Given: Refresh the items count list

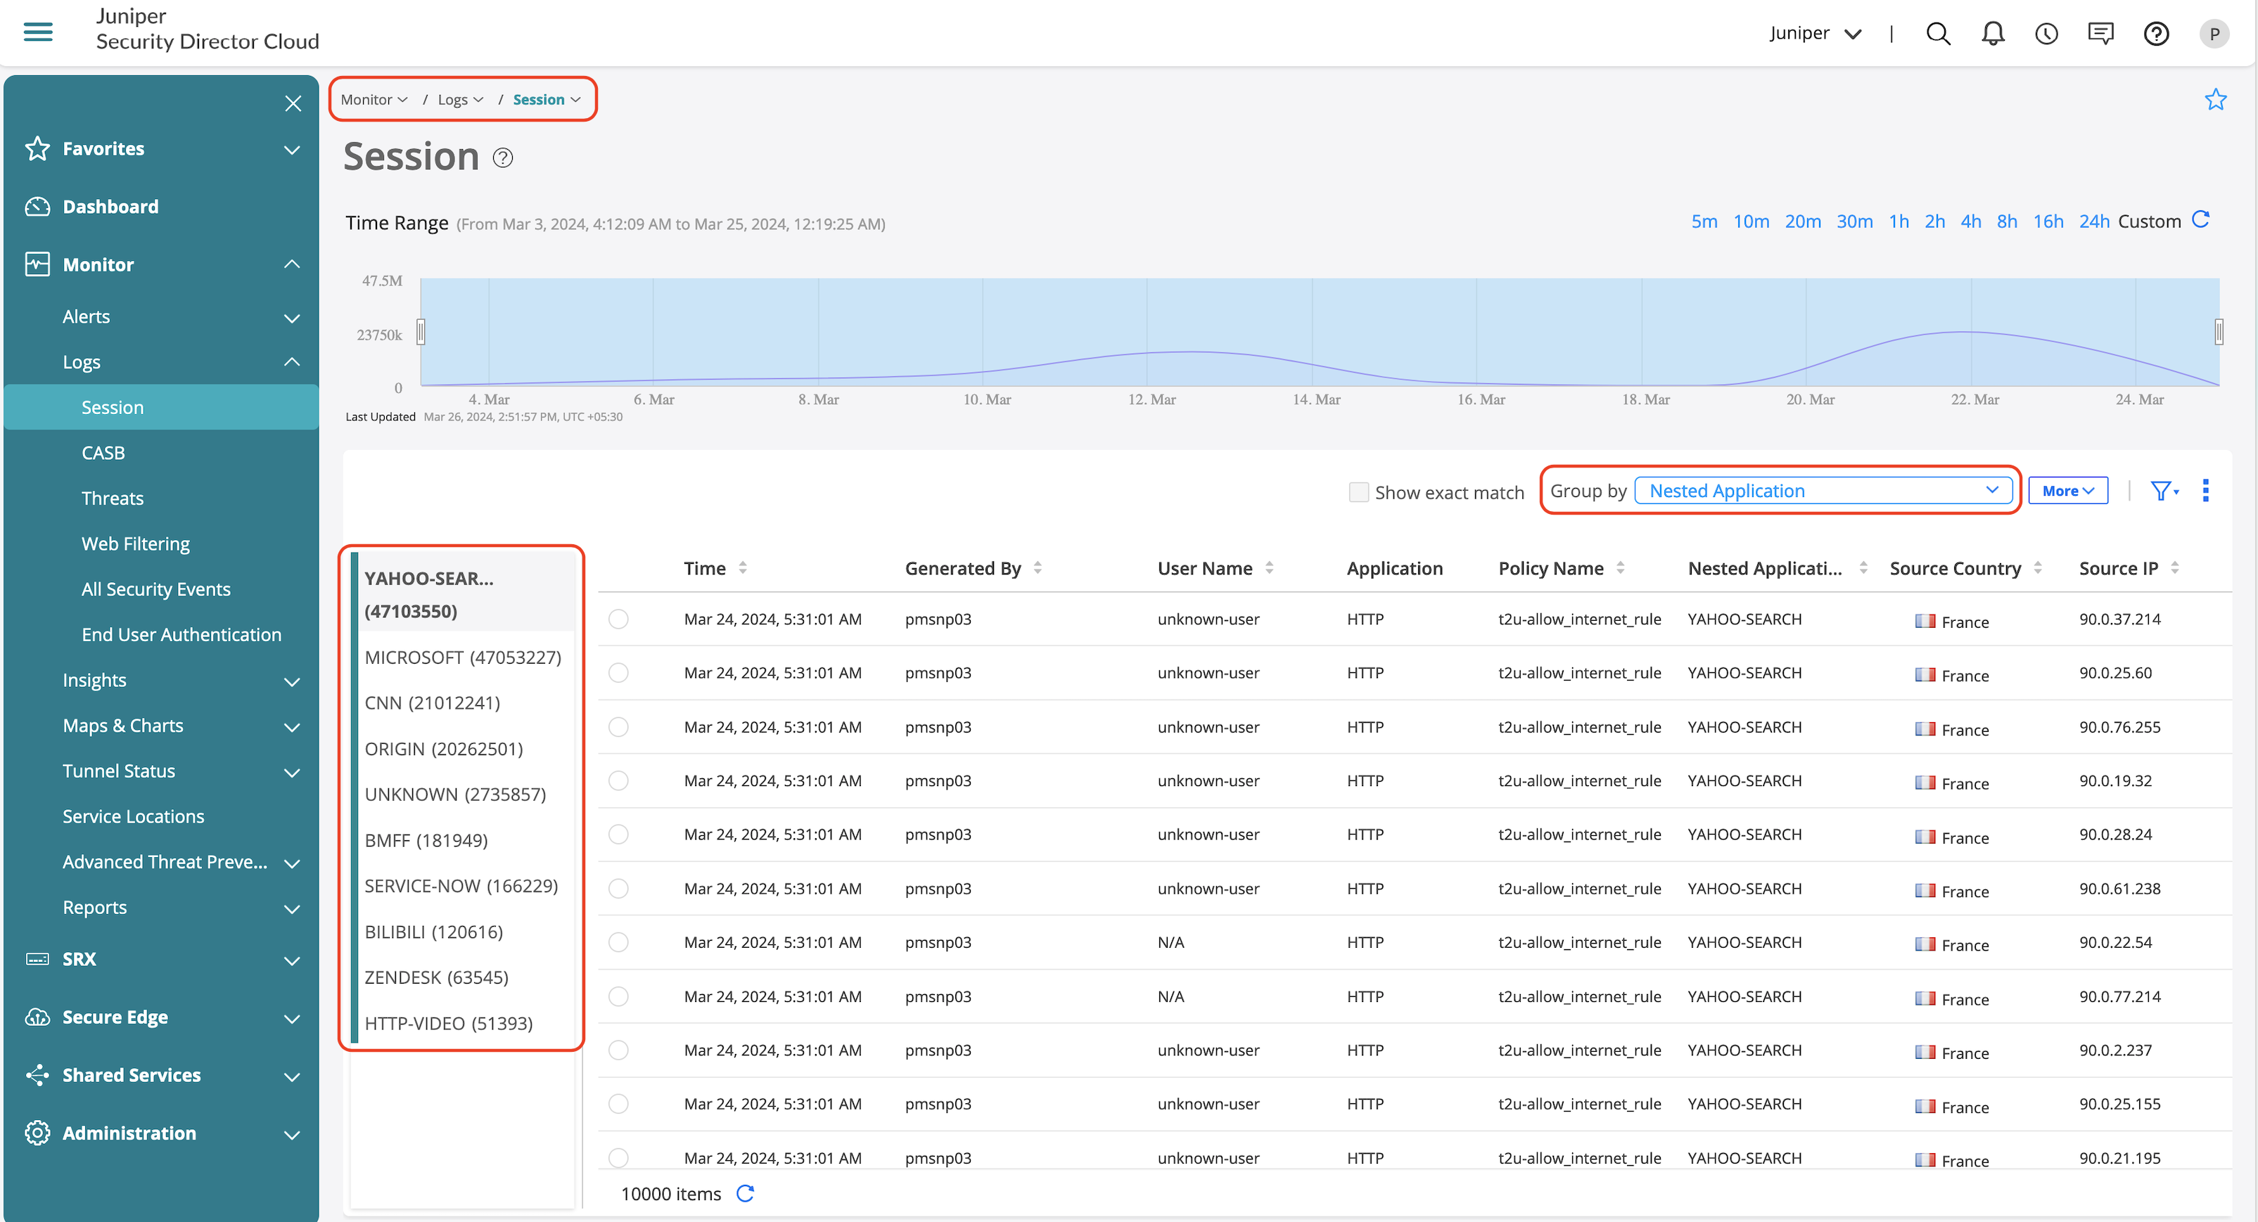Looking at the screenshot, I should coord(745,1193).
